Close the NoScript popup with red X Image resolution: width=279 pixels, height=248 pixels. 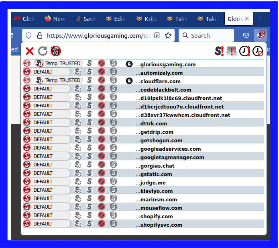click(30, 51)
